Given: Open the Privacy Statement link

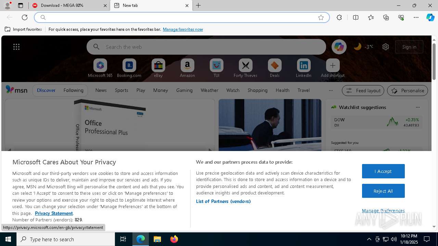Looking at the screenshot, I should click(54, 213).
